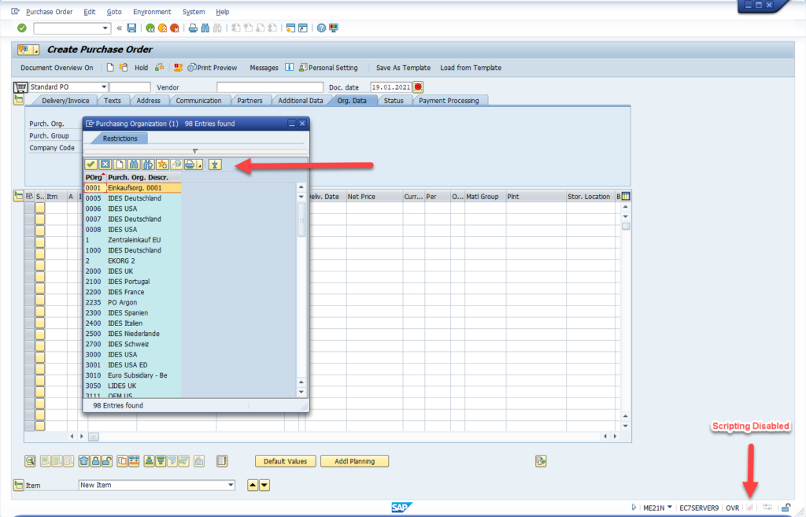Expand the command field dropdown in the toolbar
The height and width of the screenshot is (517, 806).
coord(106,28)
